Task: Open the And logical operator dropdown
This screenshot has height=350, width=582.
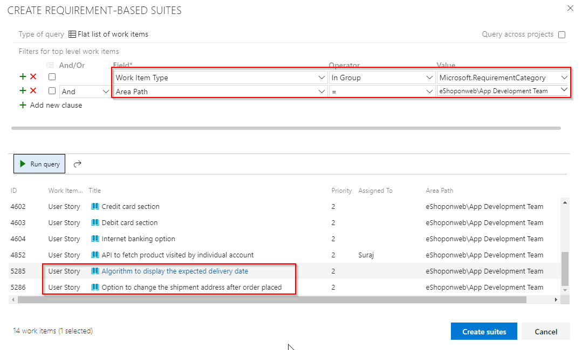Action: (x=85, y=92)
